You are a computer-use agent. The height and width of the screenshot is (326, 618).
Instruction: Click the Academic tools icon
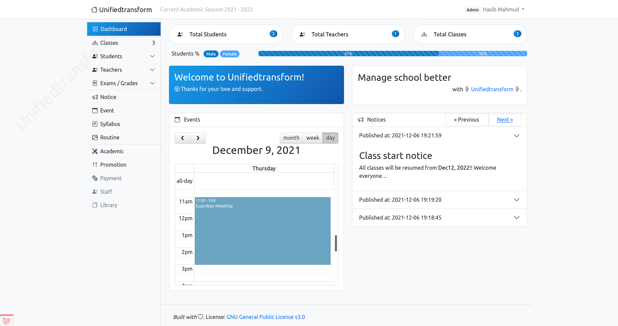[95, 151]
